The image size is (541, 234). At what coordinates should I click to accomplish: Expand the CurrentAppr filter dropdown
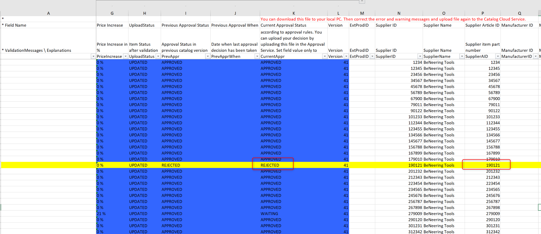click(x=325, y=57)
